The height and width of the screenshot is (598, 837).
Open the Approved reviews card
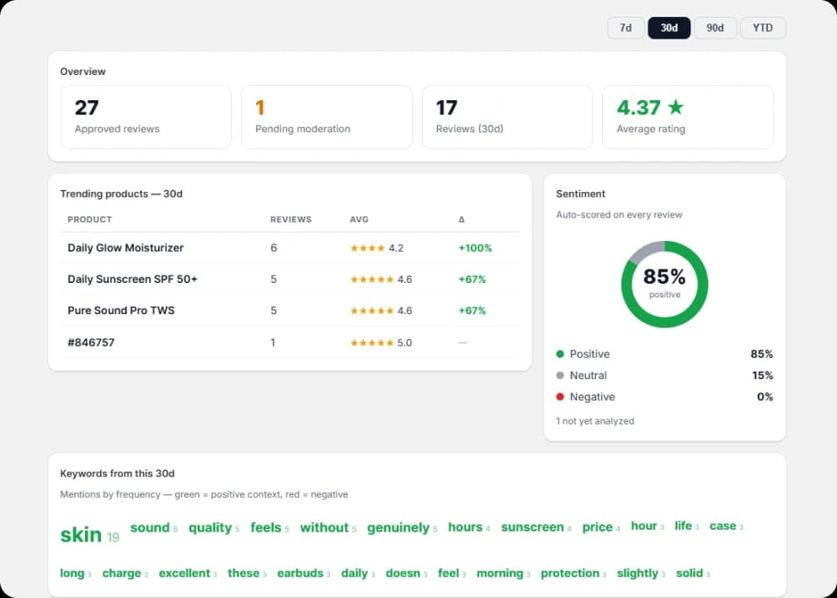click(146, 117)
